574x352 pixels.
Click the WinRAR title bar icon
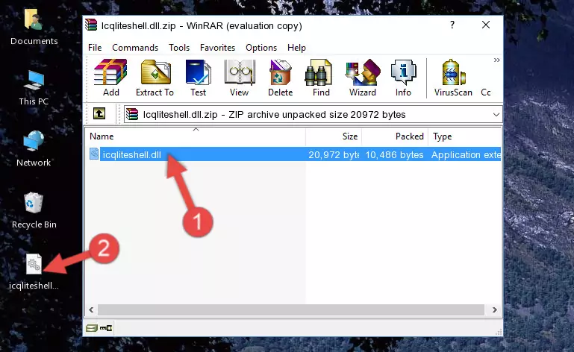91,25
